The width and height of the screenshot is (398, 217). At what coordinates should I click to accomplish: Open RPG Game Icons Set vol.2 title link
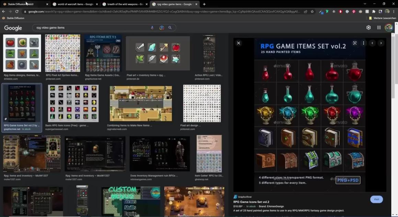pos(251,202)
